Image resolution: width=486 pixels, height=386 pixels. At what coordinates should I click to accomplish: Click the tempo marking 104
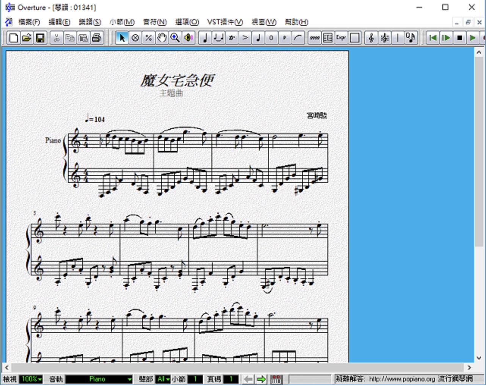click(x=95, y=119)
